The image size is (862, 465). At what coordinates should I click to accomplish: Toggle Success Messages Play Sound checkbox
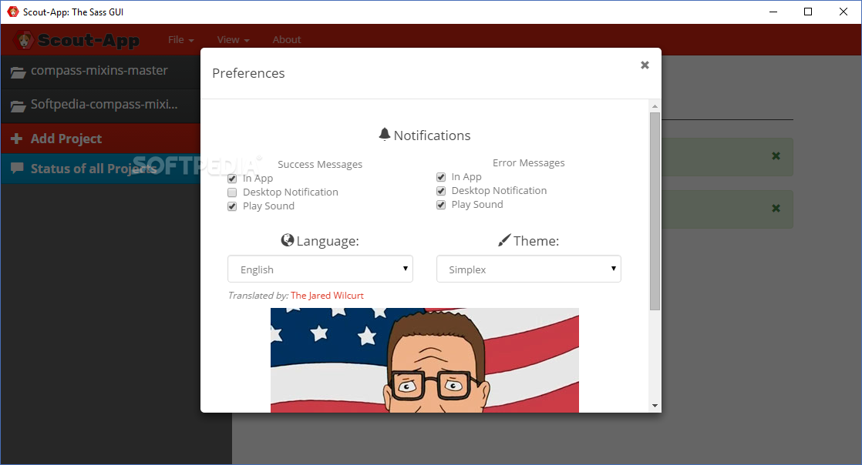pyautogui.click(x=232, y=206)
